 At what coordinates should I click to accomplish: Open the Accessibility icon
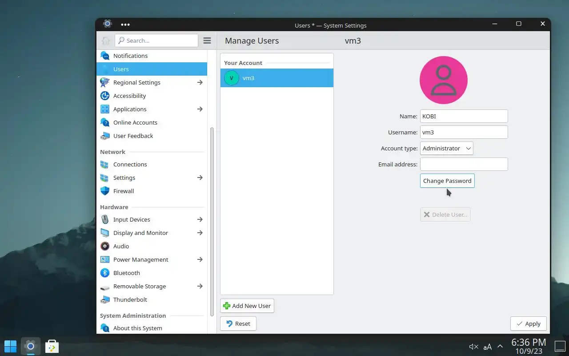tap(105, 96)
